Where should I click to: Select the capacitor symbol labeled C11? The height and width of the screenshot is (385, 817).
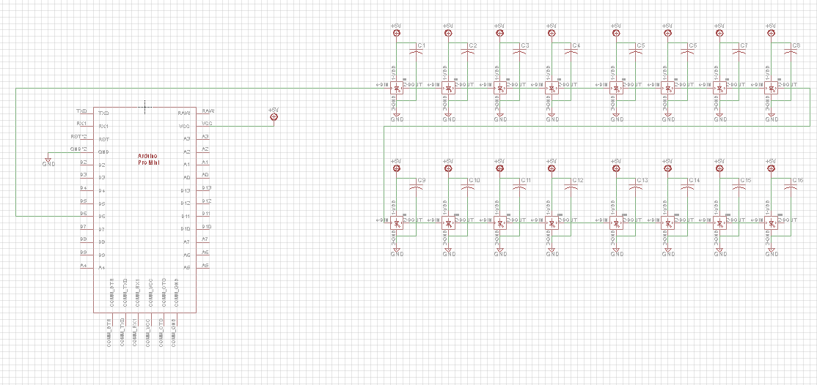coord(519,187)
